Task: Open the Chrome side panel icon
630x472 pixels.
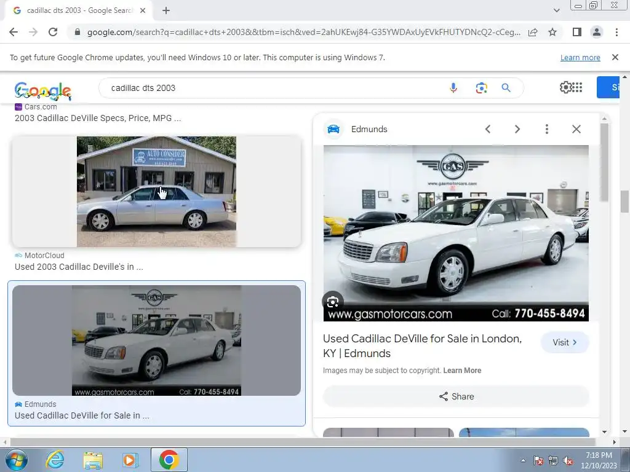Action: (577, 32)
